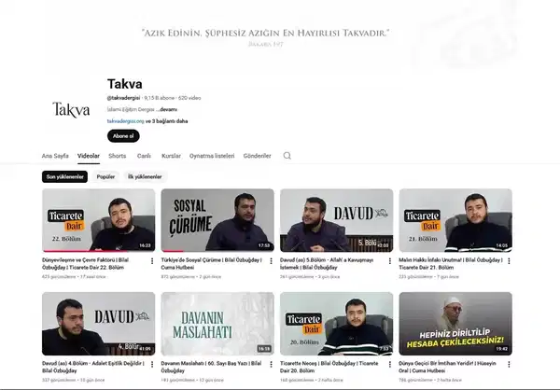
Task: Click the Takva channel avatar logo
Action: click(x=71, y=109)
